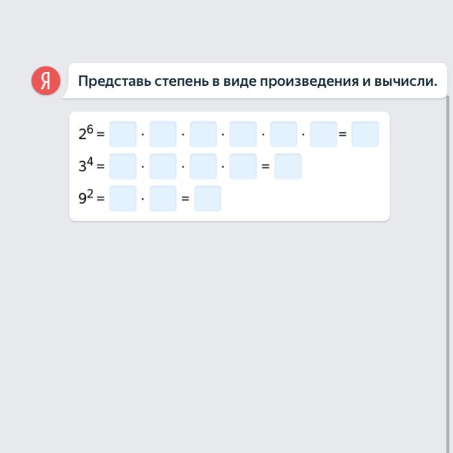
Task: Select the sixth factor box for 2⁶
Action: [324, 134]
